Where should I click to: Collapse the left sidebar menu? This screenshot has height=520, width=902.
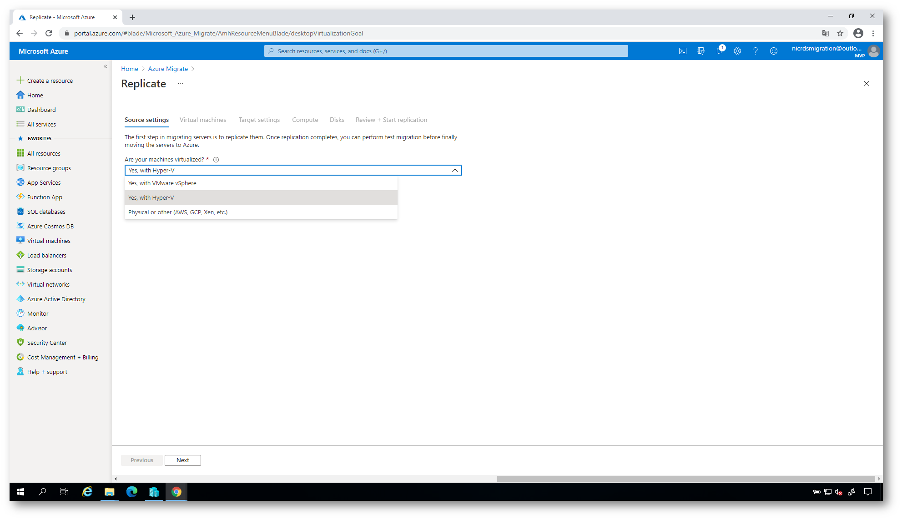[x=106, y=66]
